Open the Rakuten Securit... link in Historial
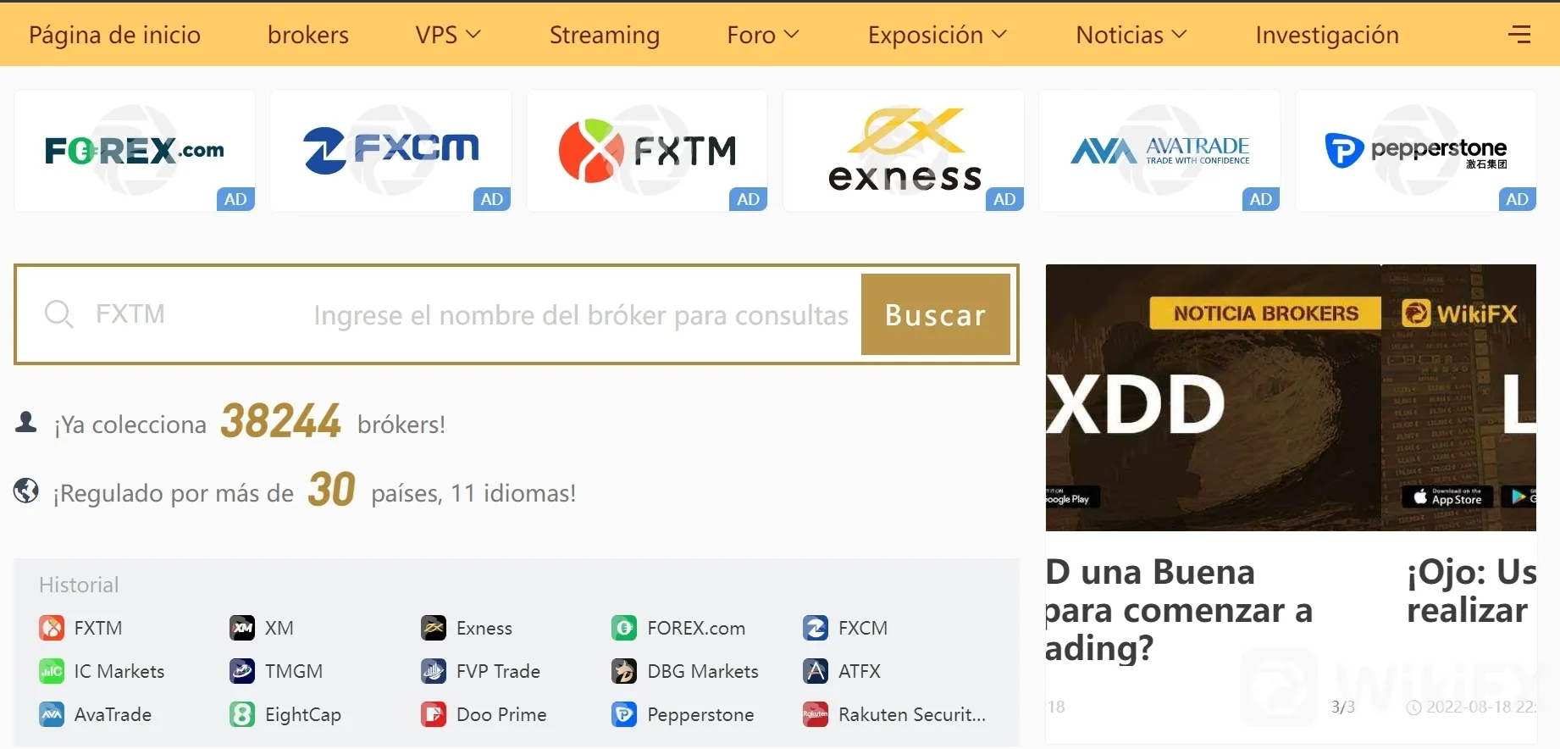The height and width of the screenshot is (749, 1560). click(912, 714)
